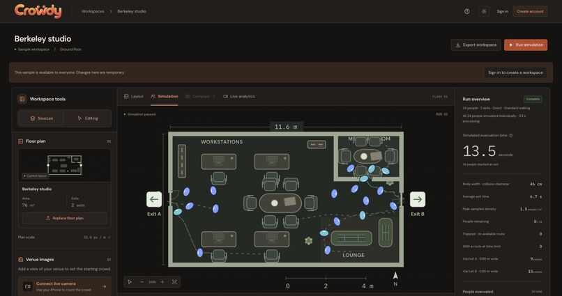Toggle the light/dark theme sun icon
The width and height of the screenshot is (562, 296).
484,11
